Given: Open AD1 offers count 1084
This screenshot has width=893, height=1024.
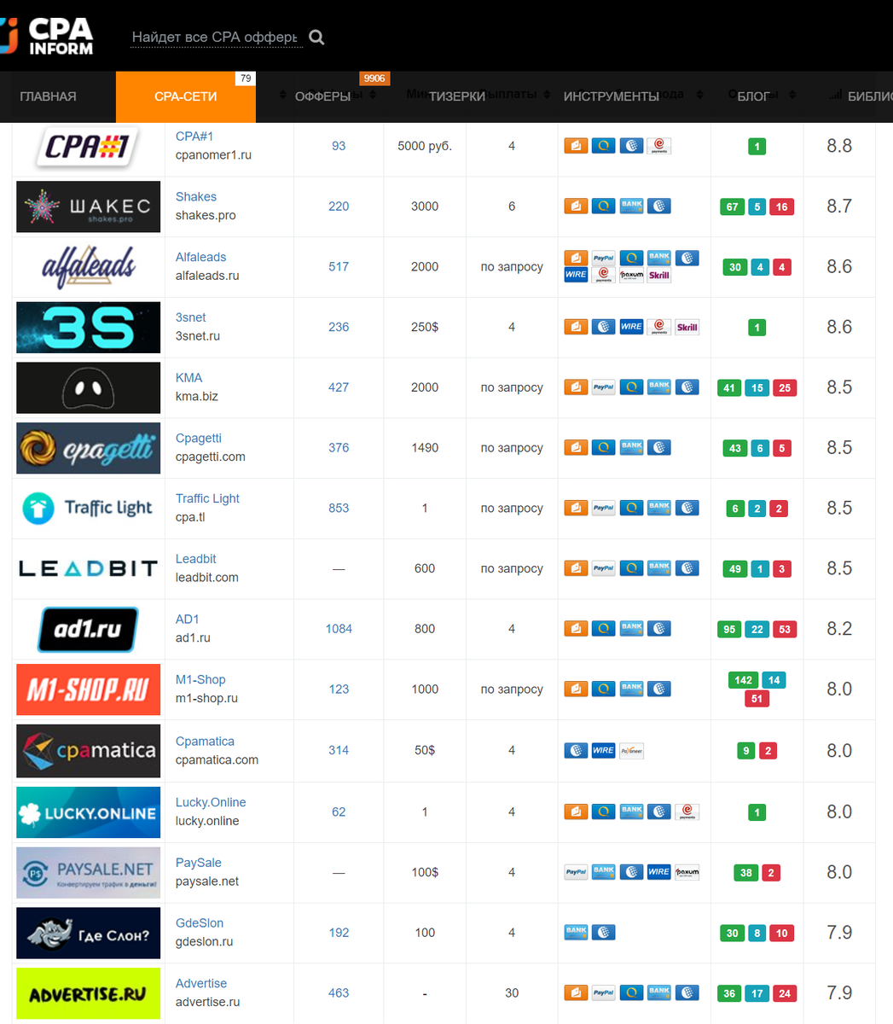Looking at the screenshot, I should coord(339,629).
